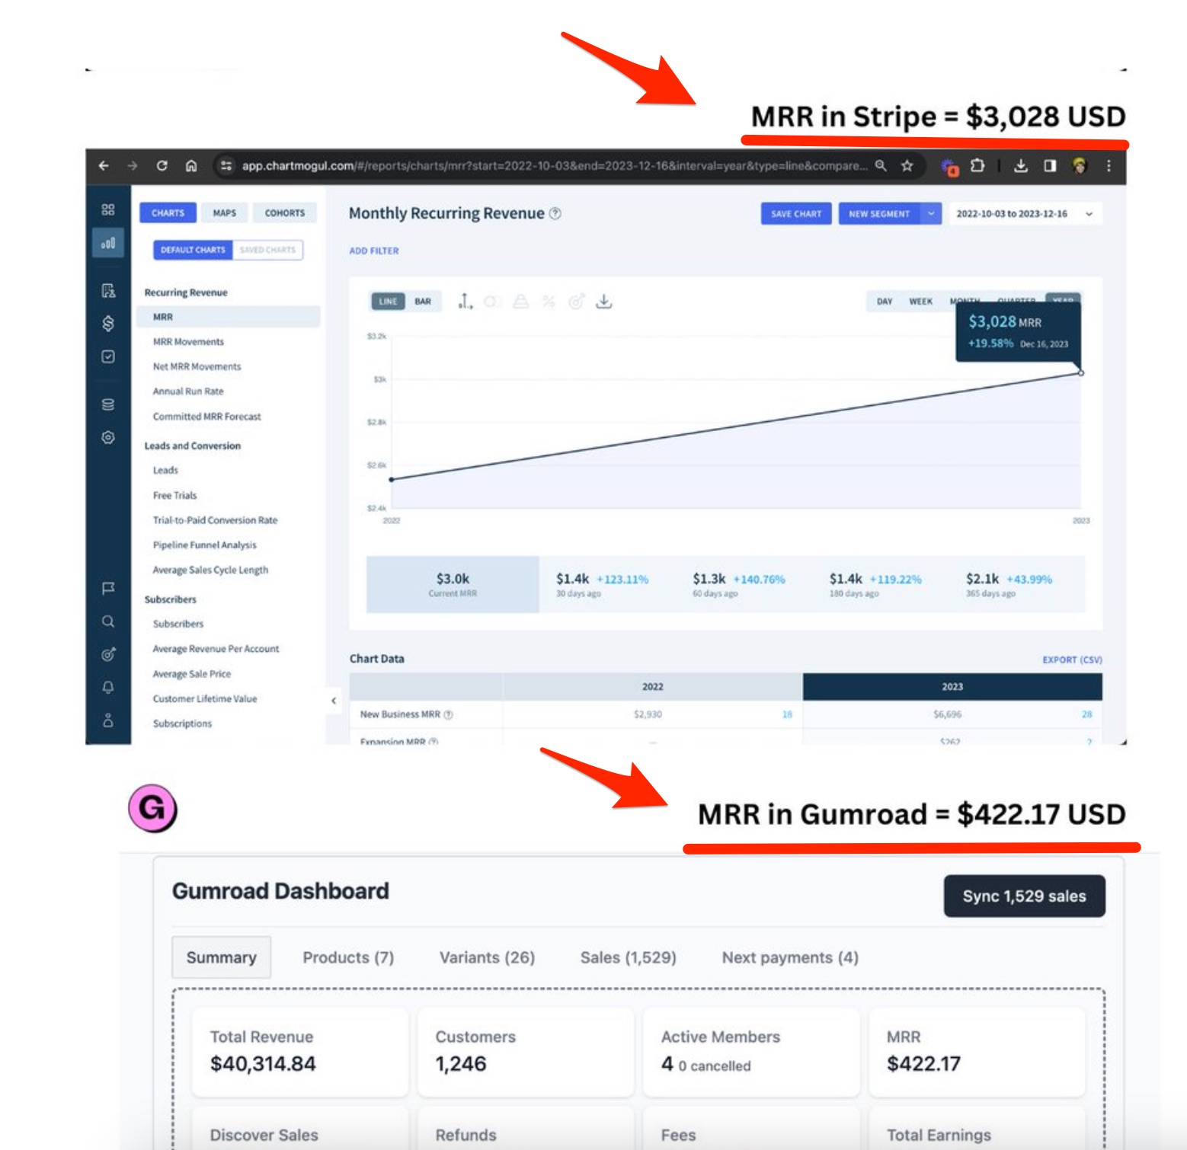Click the Sync 1,529 sales button
Viewport: 1187px width, 1150px height.
coord(1024,896)
